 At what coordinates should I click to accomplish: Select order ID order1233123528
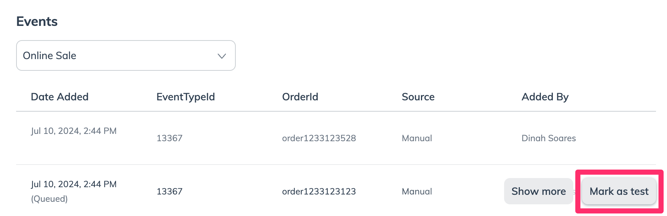319,138
